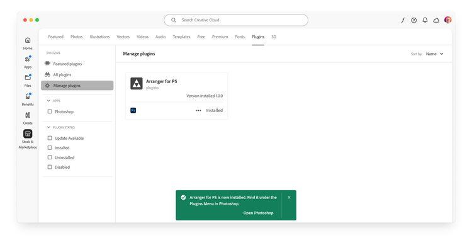Click the green checkmark in notification

[x=183, y=197]
